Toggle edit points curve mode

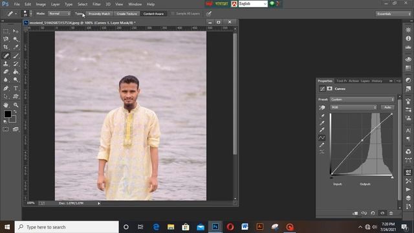pos(322,138)
